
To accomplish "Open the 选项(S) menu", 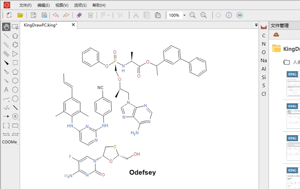I will [80, 5].
